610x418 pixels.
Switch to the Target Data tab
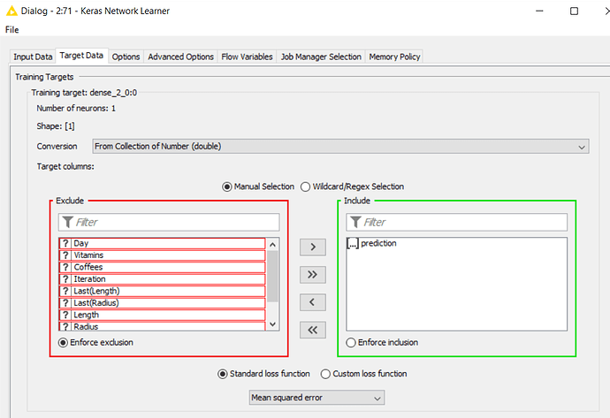tap(81, 56)
